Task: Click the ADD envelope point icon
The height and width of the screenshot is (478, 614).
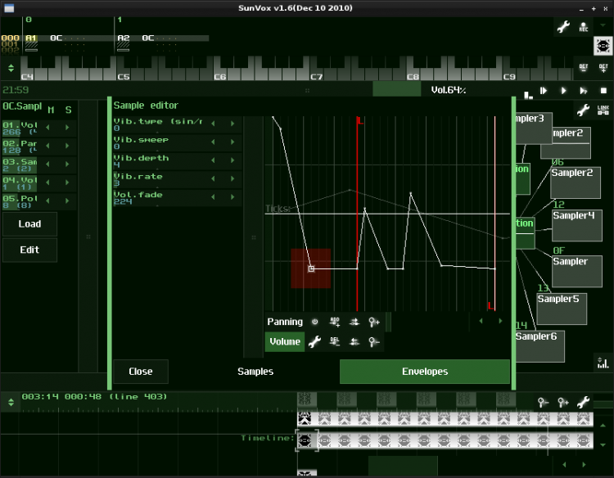Action: [335, 322]
